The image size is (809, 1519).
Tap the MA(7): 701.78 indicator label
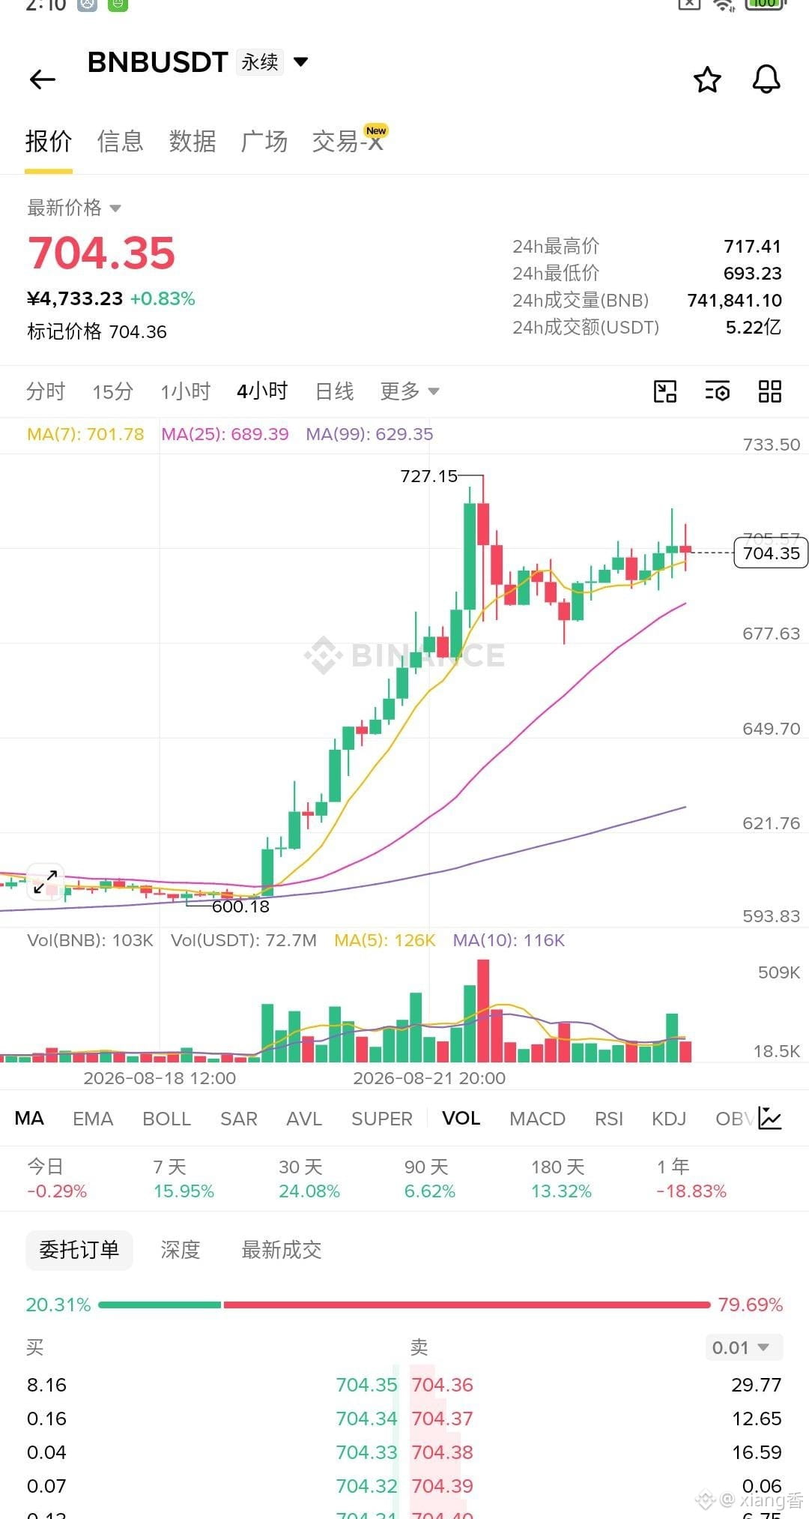[85, 434]
